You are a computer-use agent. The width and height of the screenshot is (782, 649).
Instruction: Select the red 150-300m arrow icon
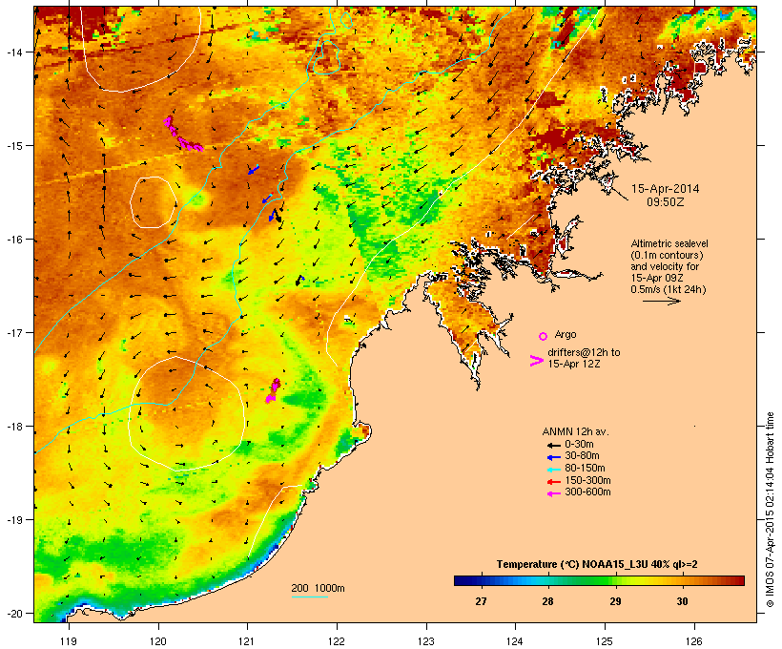tap(552, 480)
